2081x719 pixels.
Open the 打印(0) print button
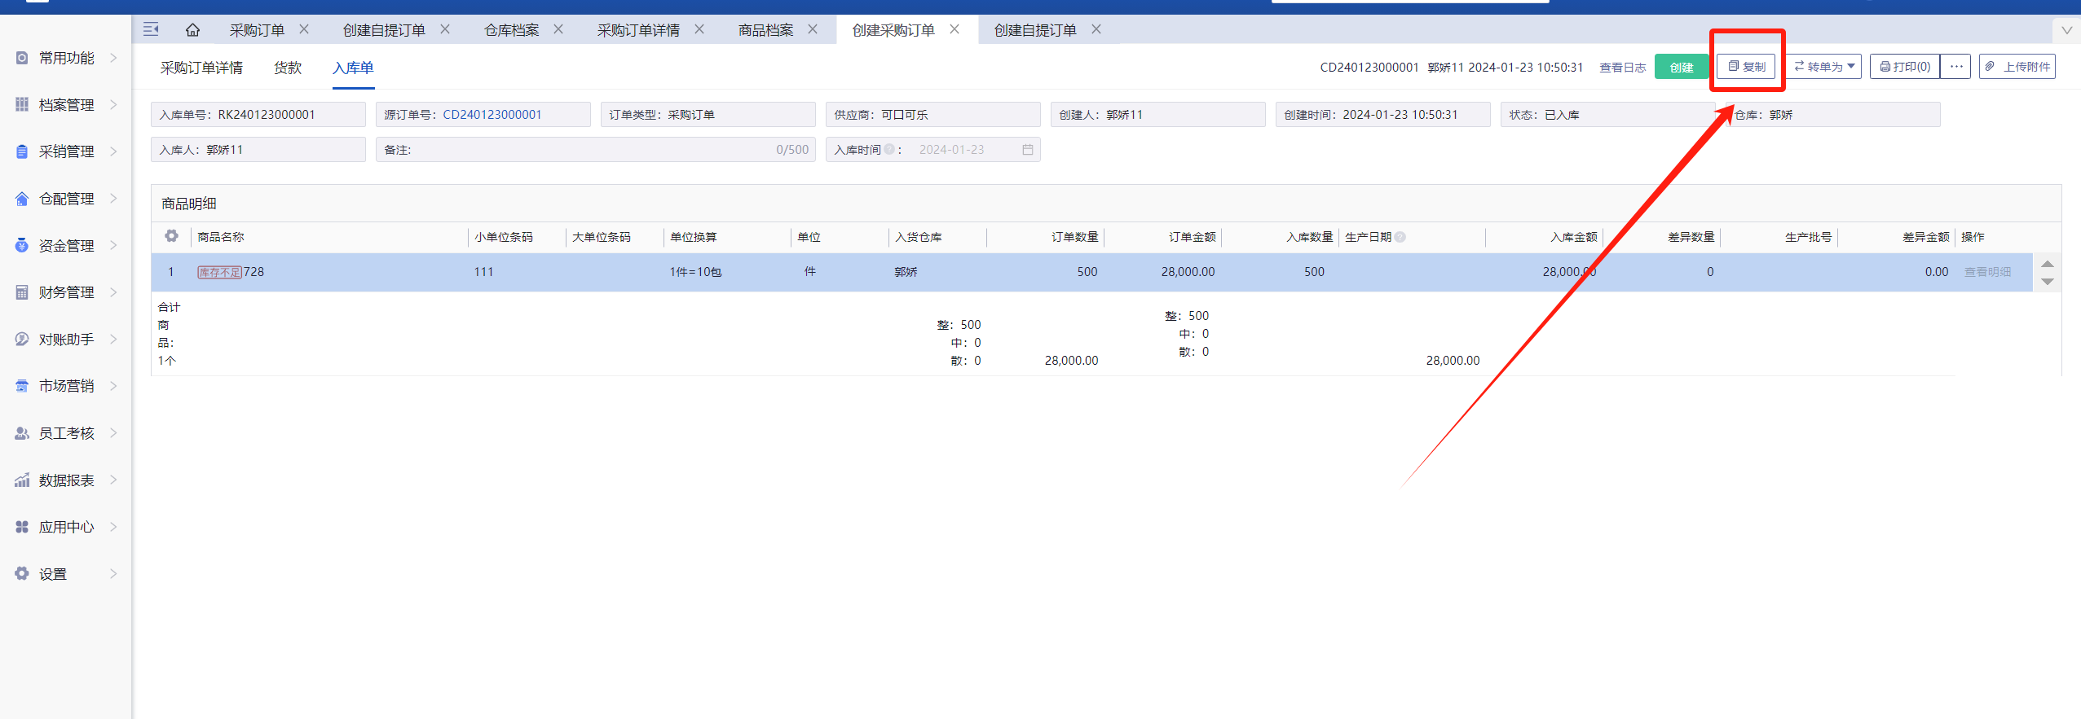(x=1905, y=67)
